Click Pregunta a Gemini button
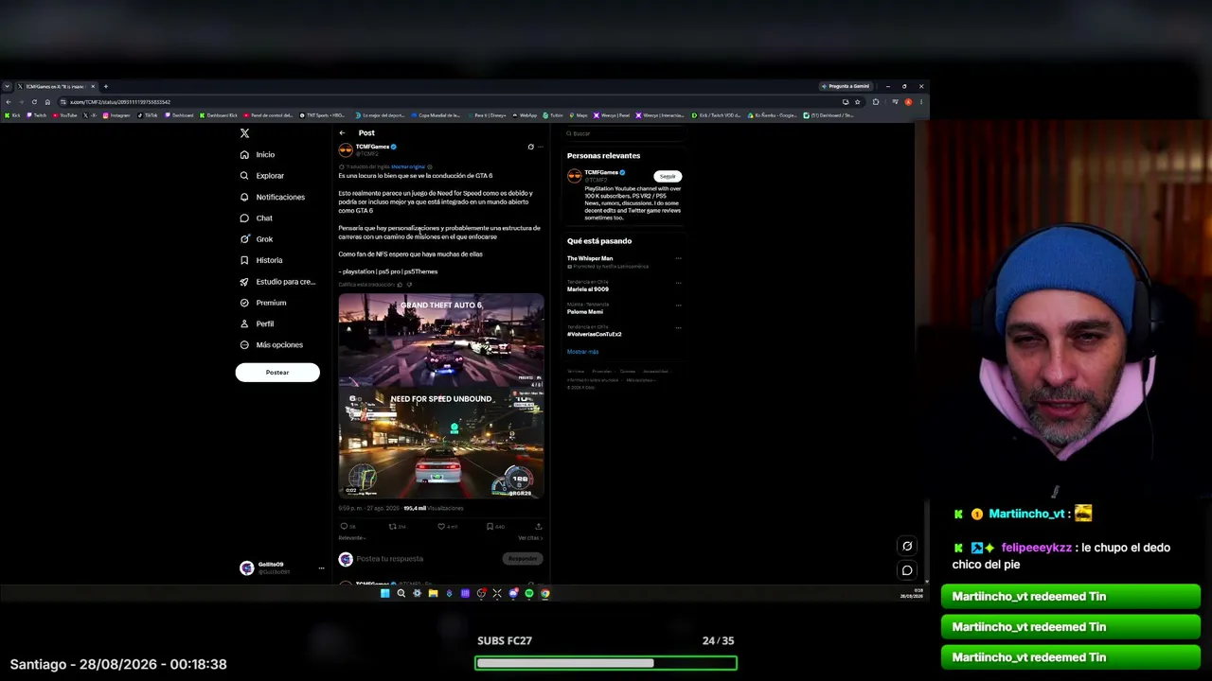 846,86
